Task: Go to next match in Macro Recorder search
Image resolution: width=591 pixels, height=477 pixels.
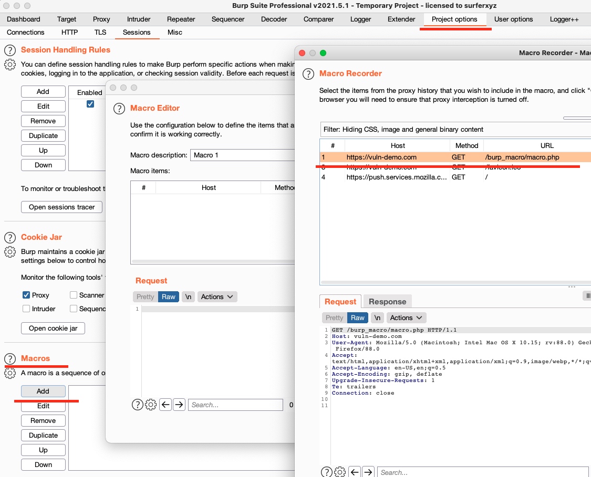Action: (x=368, y=472)
